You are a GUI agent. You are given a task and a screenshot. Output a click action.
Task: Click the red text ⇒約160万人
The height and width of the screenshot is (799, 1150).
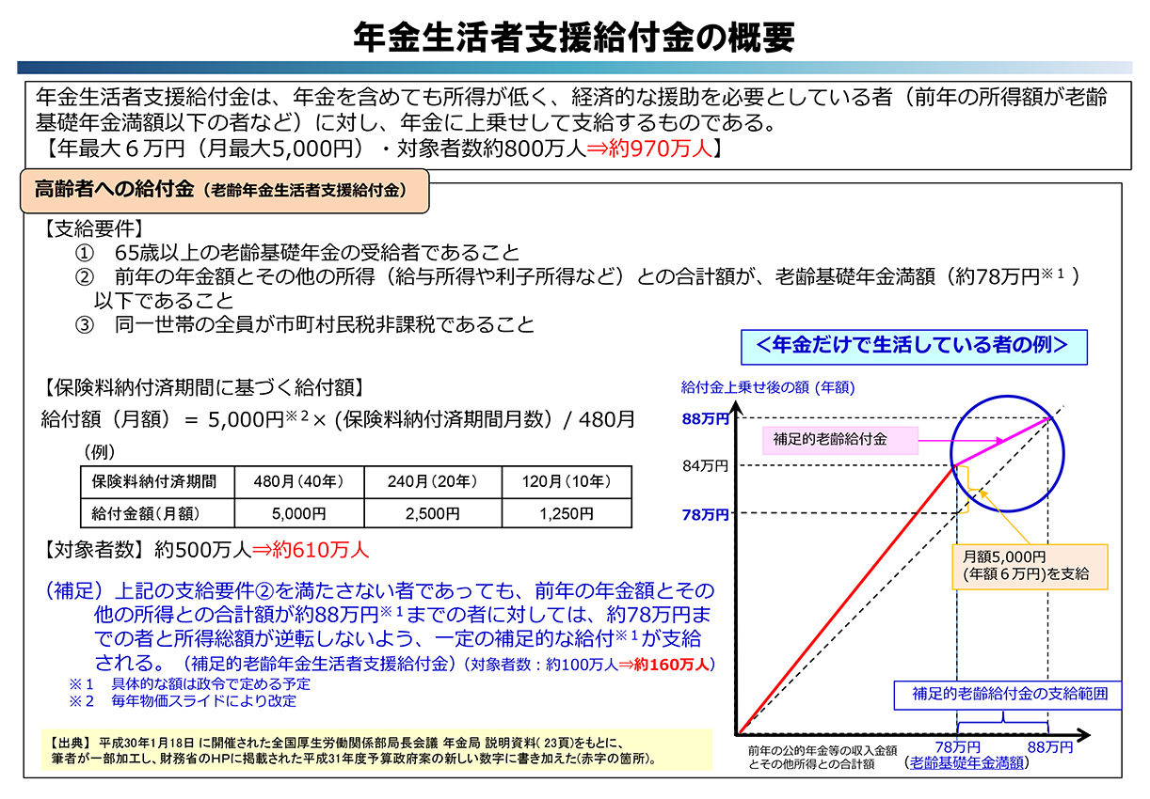[x=665, y=664]
